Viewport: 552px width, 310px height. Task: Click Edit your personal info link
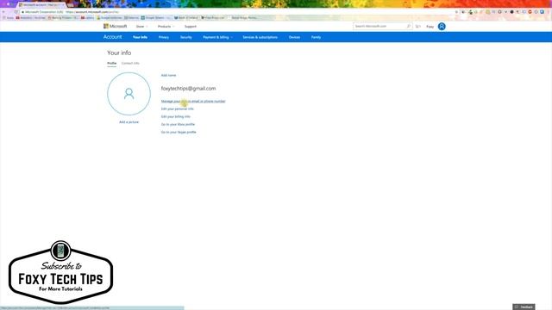(x=177, y=109)
